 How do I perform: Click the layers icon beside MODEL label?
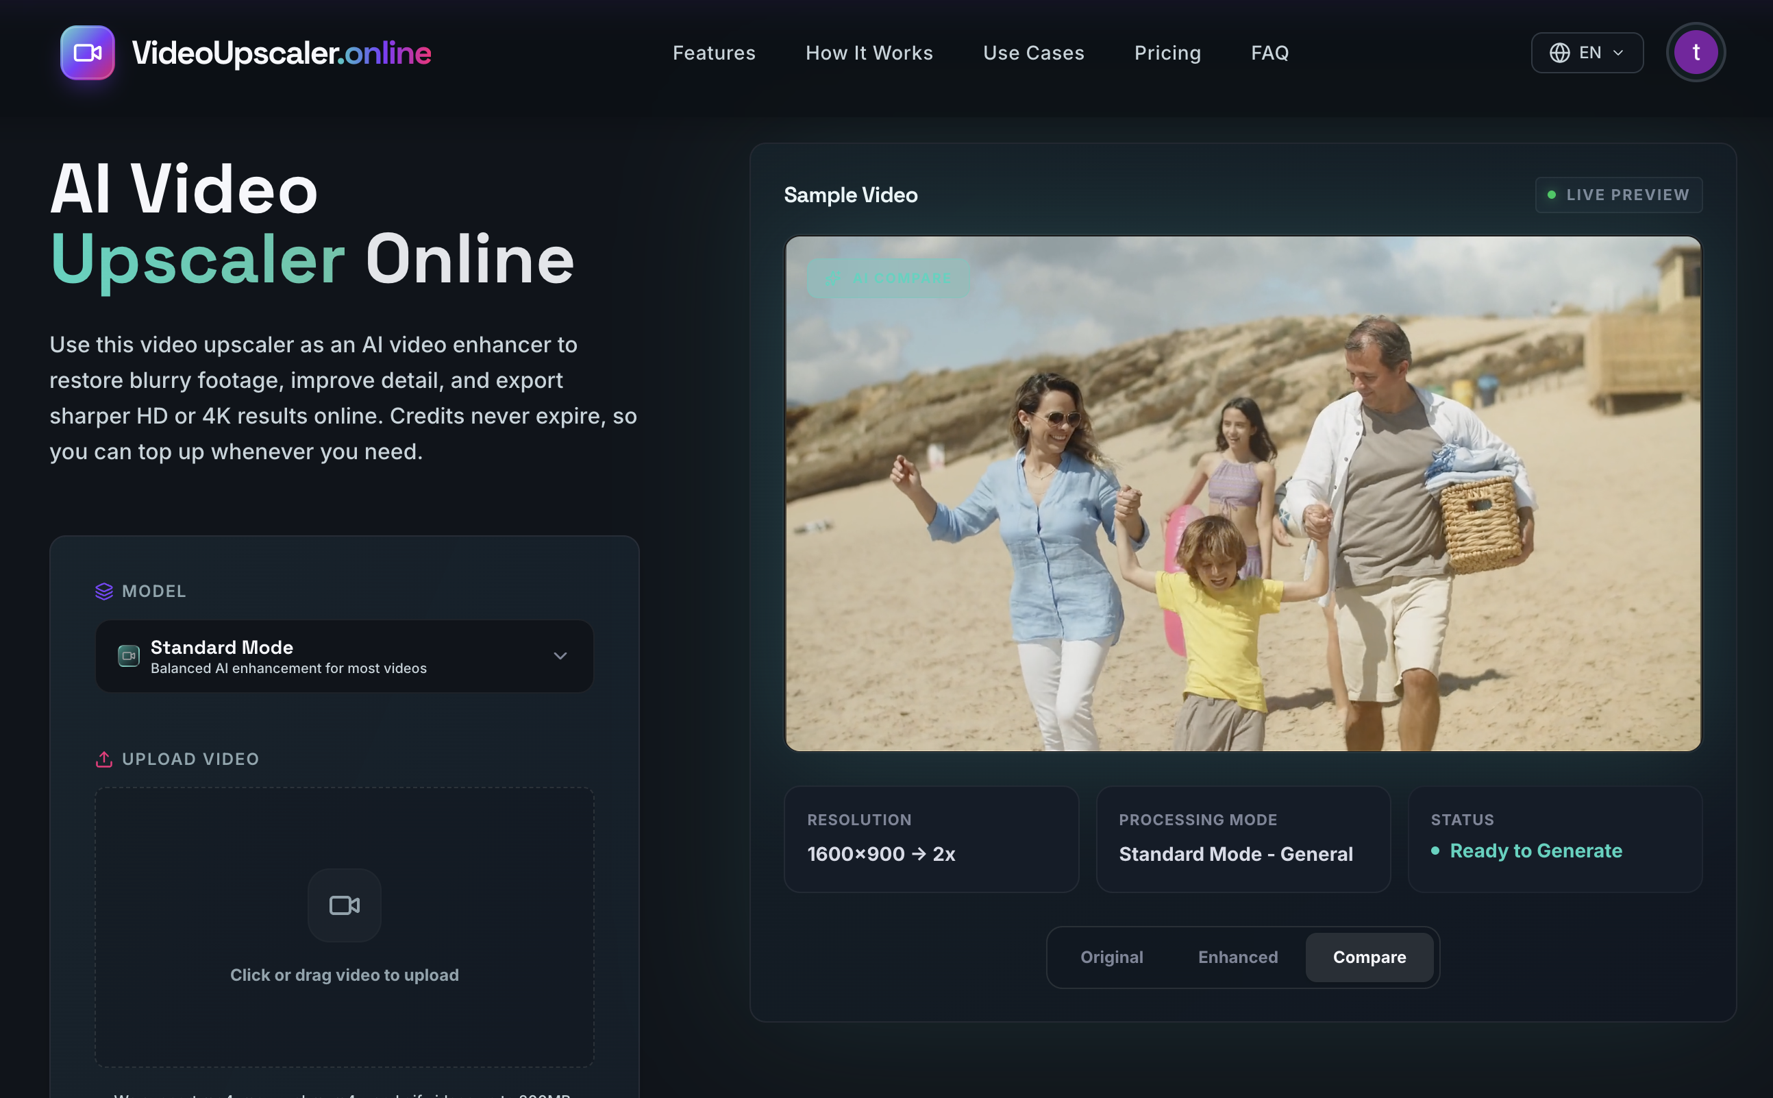103,591
